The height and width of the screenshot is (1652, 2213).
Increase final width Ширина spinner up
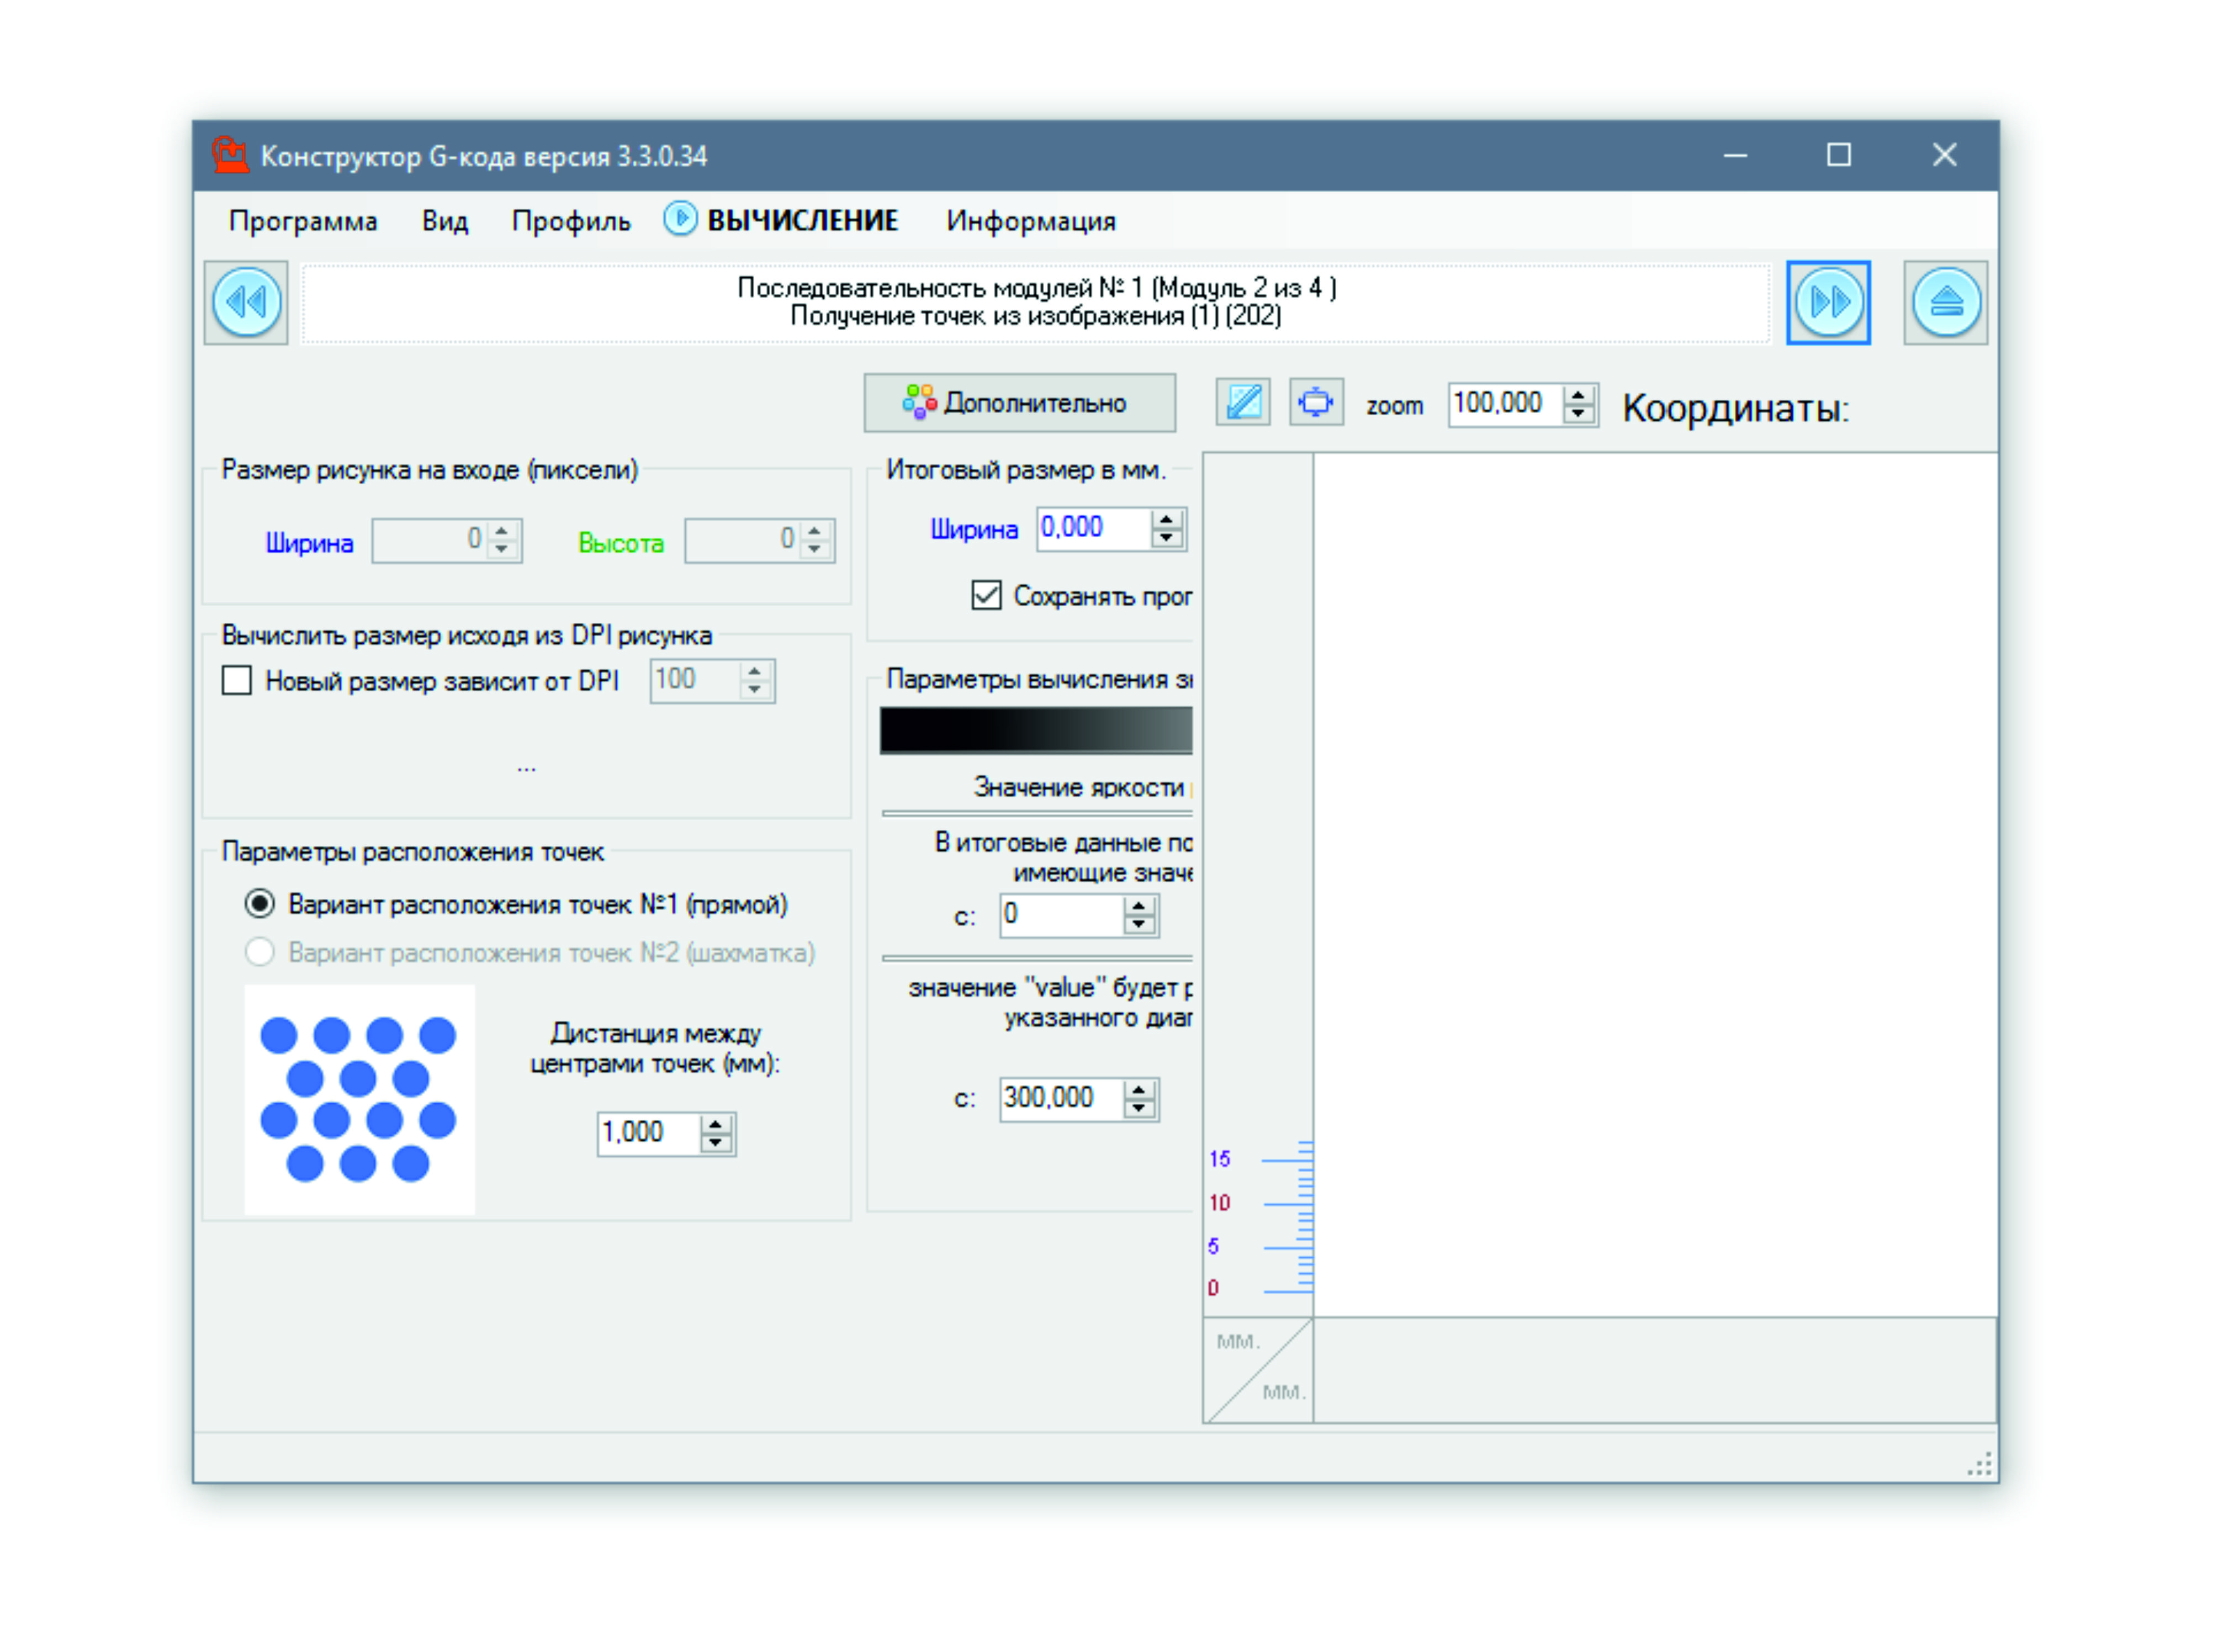click(1166, 520)
